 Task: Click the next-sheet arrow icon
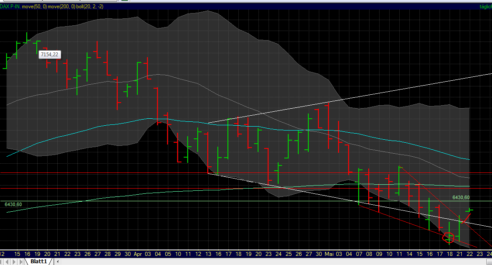14,261
